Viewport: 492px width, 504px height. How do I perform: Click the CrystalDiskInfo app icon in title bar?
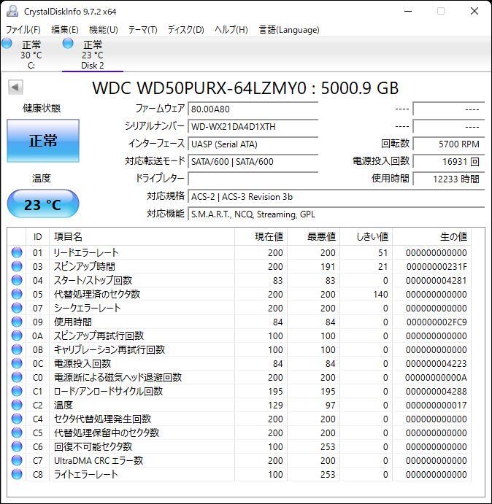(x=12, y=11)
